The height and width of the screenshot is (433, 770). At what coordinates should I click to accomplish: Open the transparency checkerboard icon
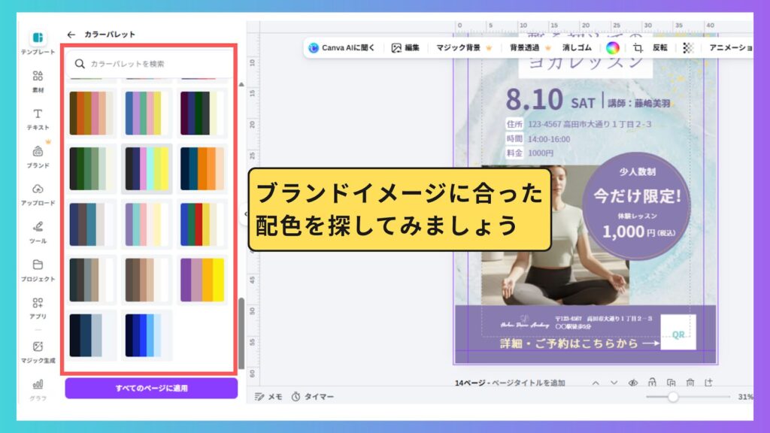(x=687, y=47)
